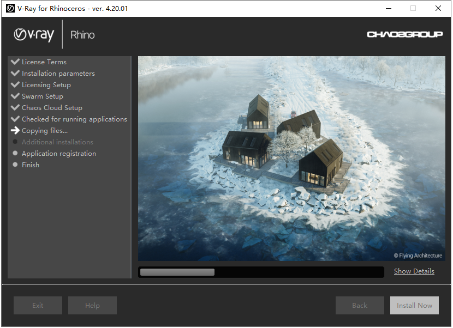The image size is (453, 328).
Task: Click the Help button
Action: (x=92, y=305)
